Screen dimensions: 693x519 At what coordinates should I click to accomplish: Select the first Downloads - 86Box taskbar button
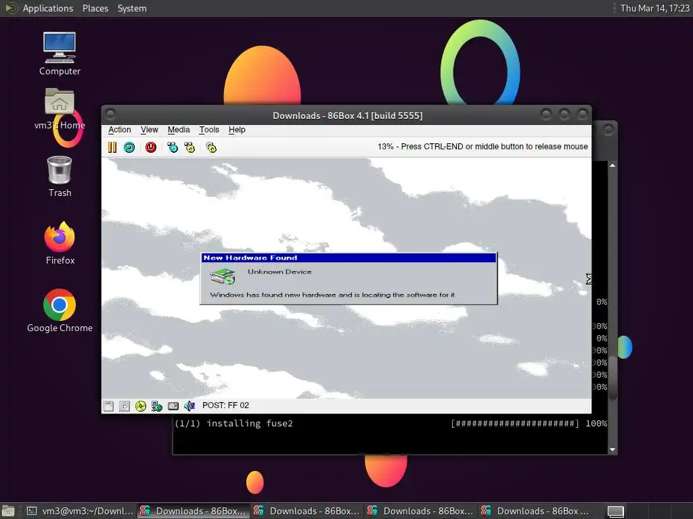[x=193, y=511]
